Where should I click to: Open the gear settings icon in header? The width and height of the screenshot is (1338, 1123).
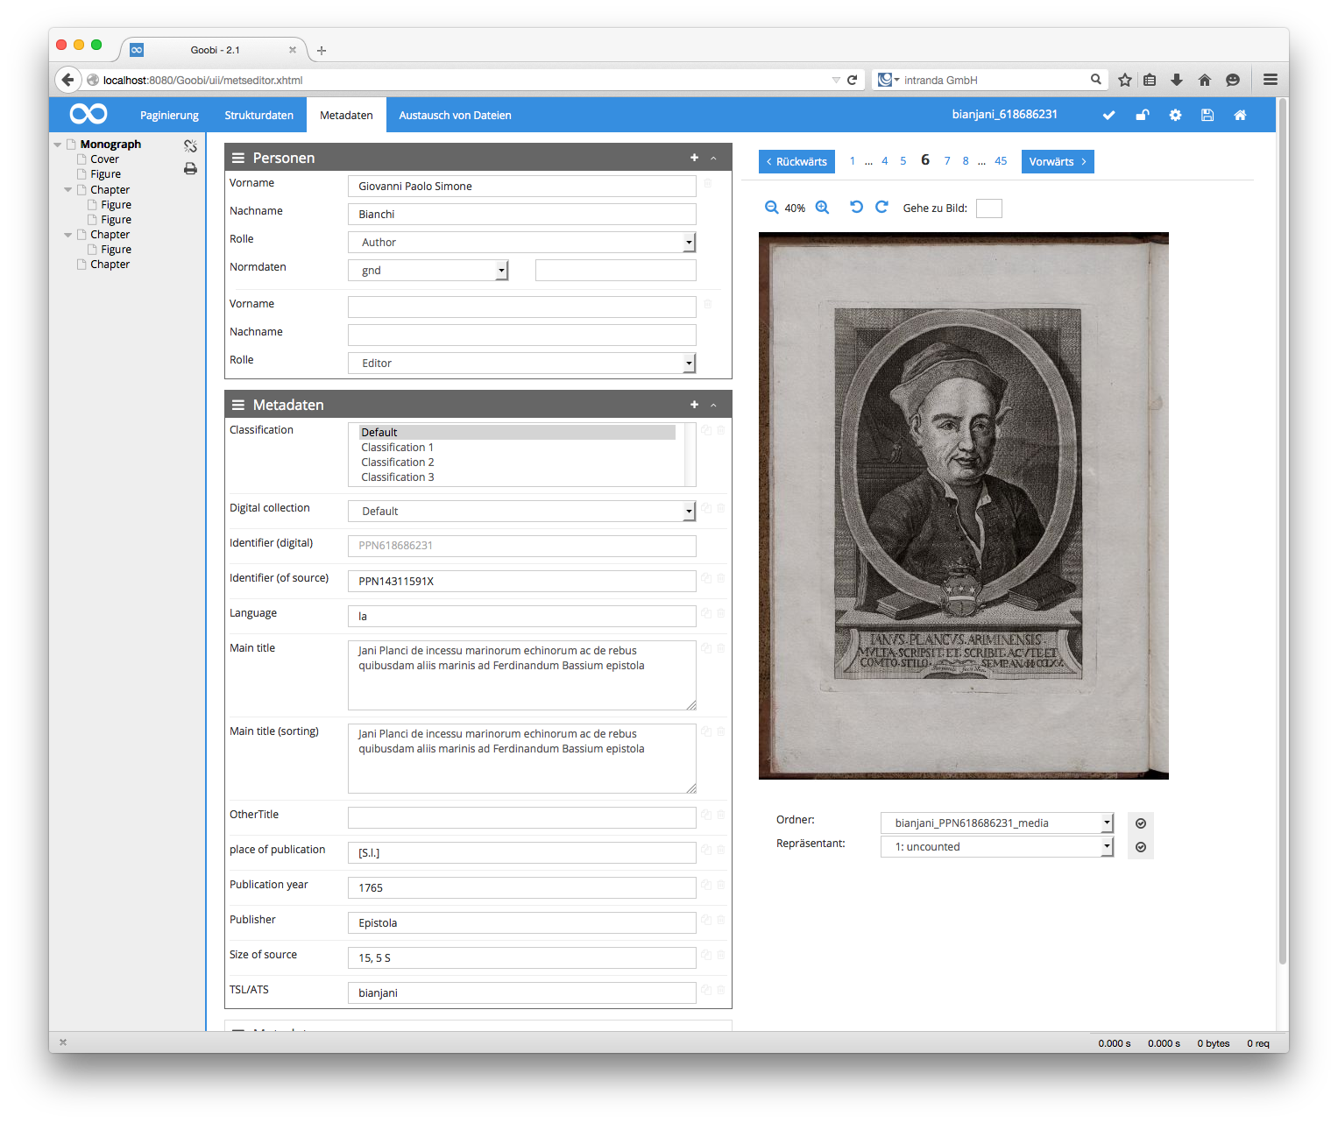point(1175,115)
